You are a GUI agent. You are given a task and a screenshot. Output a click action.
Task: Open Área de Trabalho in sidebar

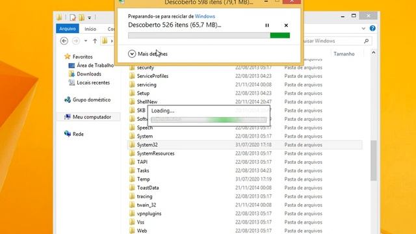point(96,65)
